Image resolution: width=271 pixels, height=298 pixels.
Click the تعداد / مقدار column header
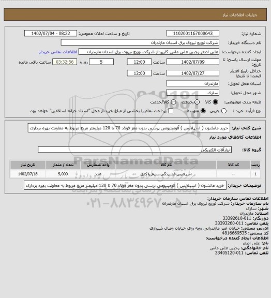coord(63,165)
